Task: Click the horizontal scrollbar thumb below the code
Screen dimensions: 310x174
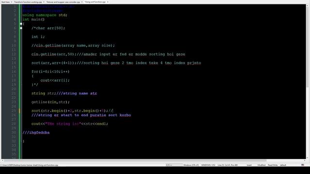Action: pos(135,160)
